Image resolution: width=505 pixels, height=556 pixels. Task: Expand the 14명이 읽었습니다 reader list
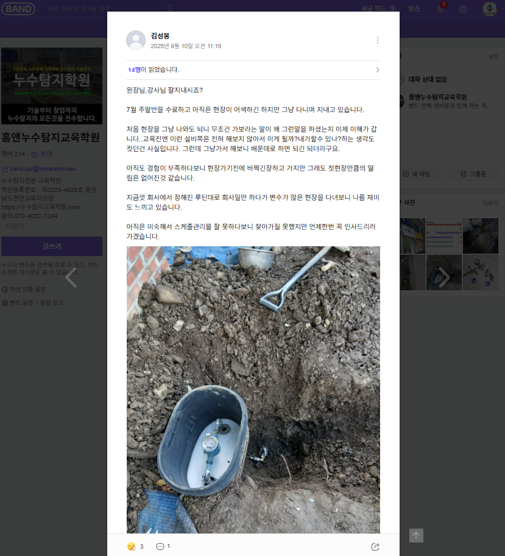point(253,70)
